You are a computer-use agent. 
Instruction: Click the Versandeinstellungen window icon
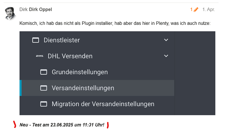tap(44, 88)
